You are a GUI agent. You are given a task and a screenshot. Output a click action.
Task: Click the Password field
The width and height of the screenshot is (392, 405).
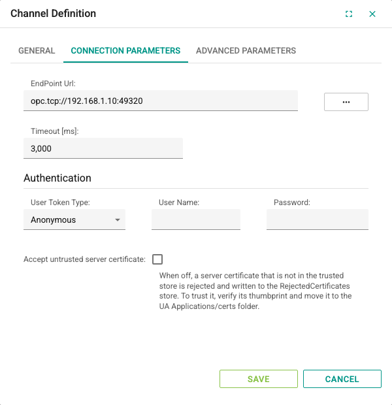[x=318, y=219]
